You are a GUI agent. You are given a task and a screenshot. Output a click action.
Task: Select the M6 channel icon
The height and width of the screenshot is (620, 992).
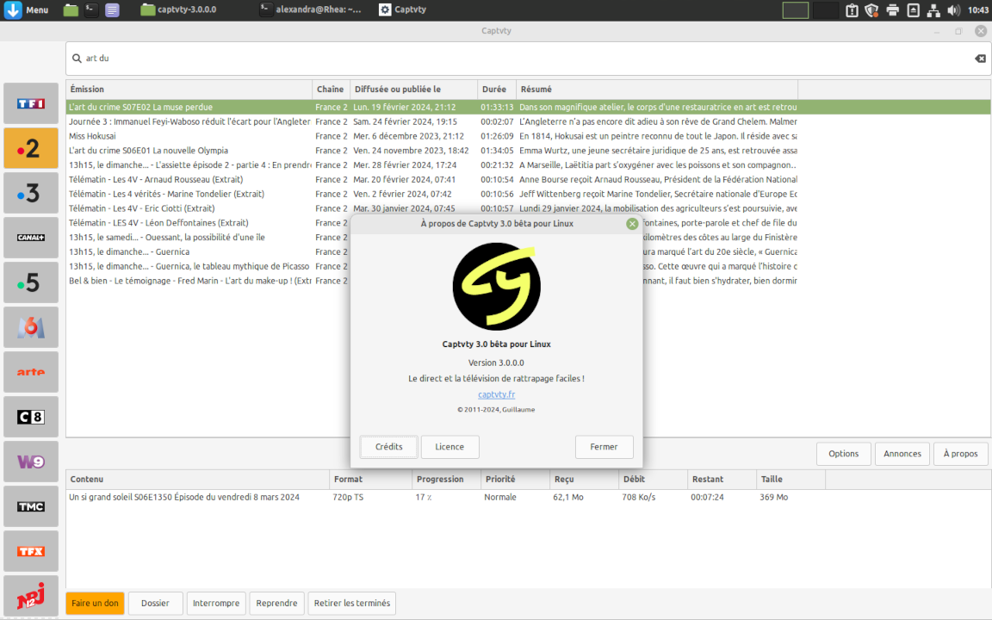click(x=31, y=327)
